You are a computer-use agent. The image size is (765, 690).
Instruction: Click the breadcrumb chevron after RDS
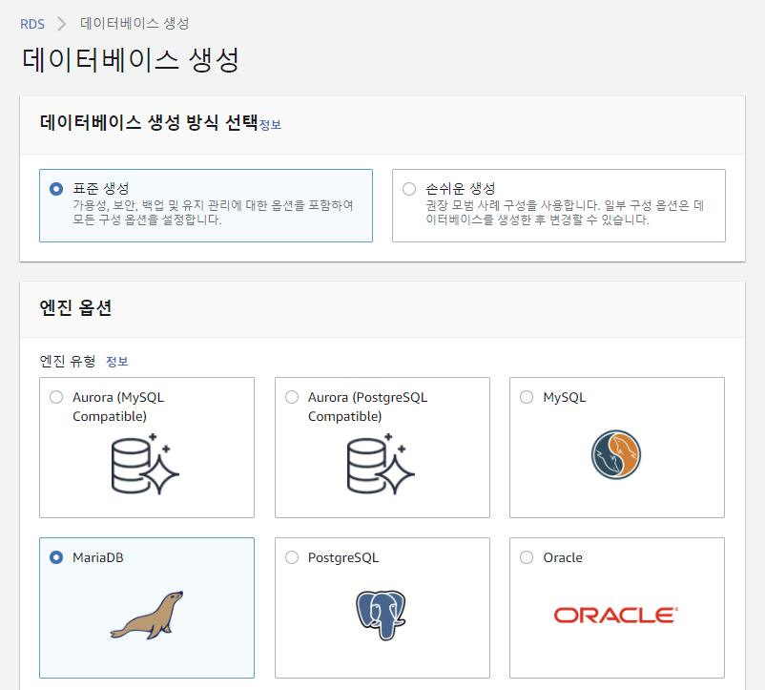61,24
